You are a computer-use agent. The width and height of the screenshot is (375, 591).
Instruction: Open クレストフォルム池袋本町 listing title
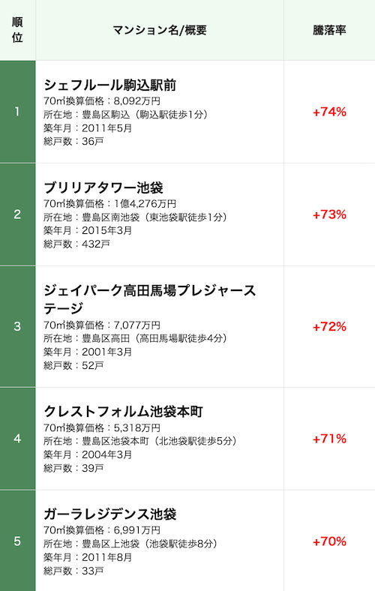pos(123,411)
